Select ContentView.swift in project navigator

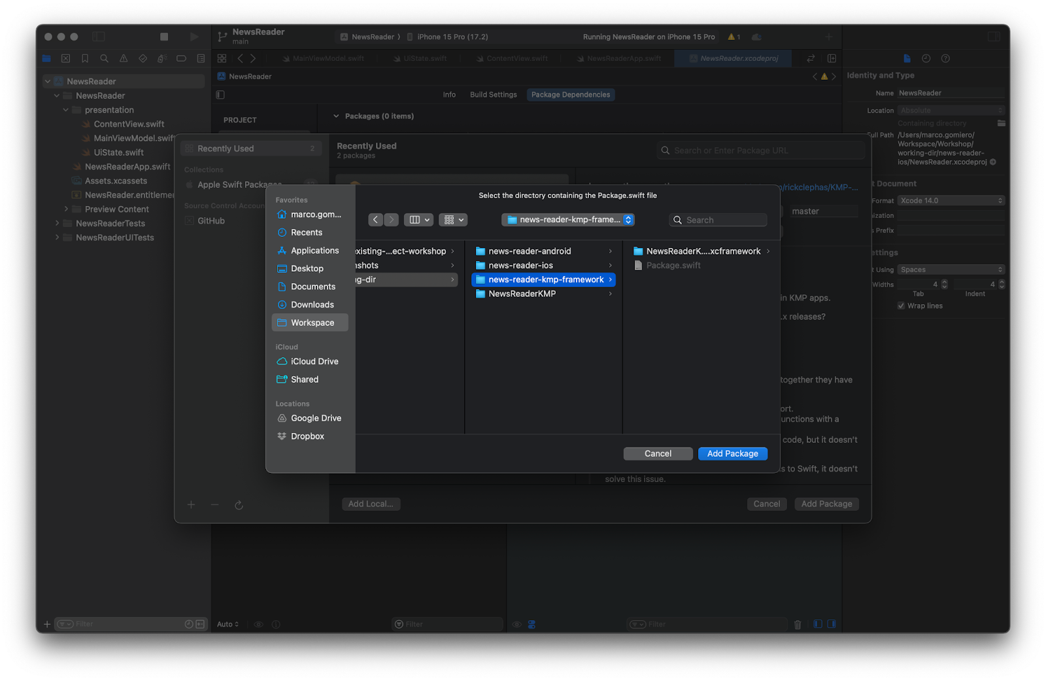click(x=129, y=124)
